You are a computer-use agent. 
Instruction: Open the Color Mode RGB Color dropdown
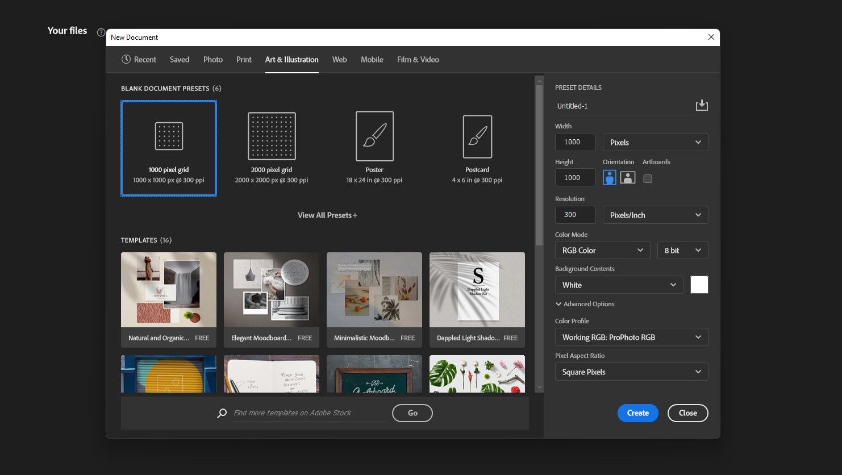tap(602, 251)
